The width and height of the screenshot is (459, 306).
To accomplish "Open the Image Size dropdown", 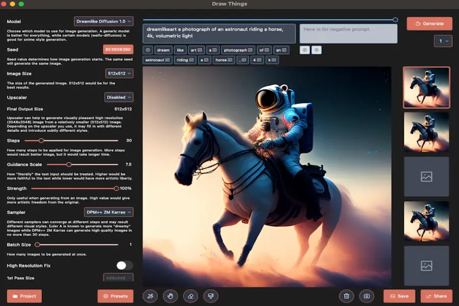I will [119, 73].
